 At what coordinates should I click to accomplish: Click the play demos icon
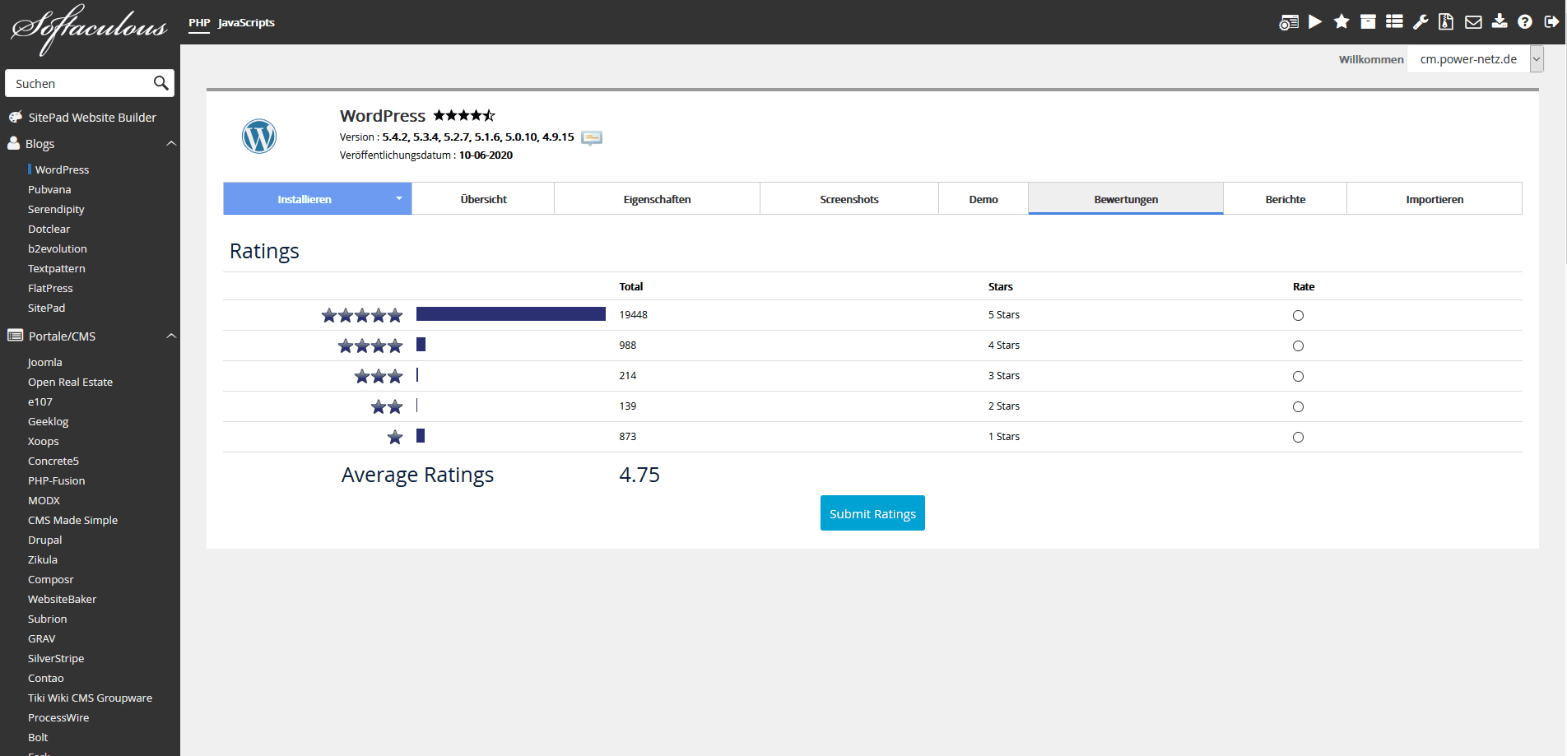coord(1315,22)
